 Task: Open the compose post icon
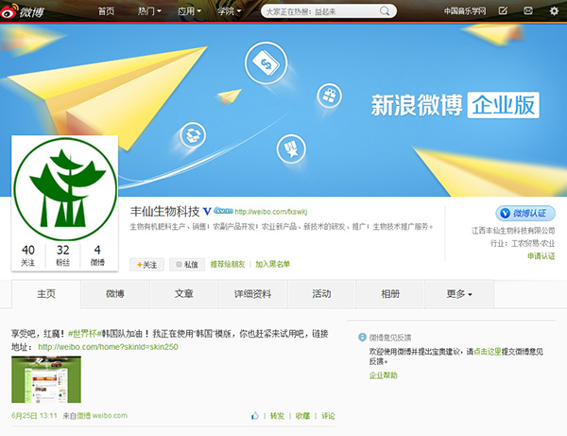pos(503,11)
